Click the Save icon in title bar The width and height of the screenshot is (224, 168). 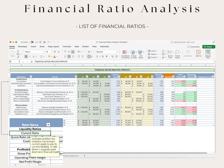tap(40, 42)
